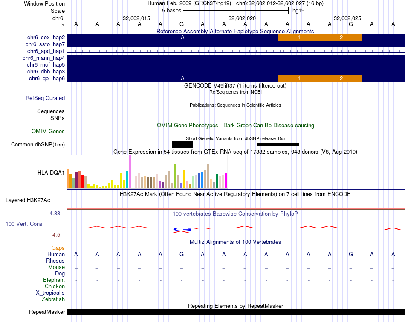Select the HLA-DQA1 expression label
Screen dimensions: 405x322
(51, 173)
